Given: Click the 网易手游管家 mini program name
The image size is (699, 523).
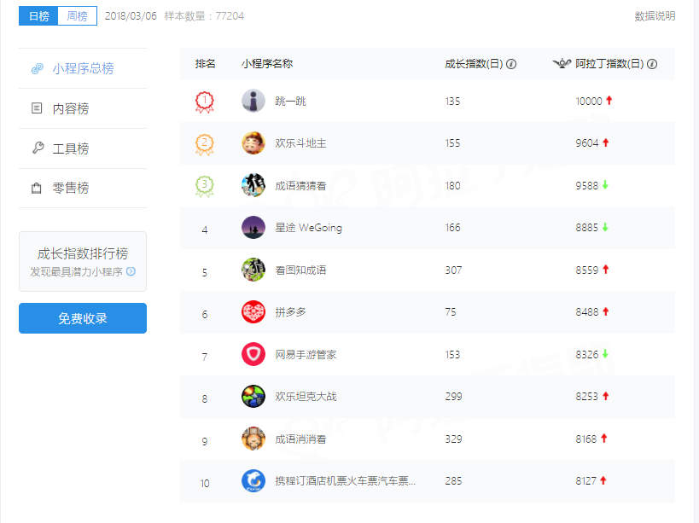Looking at the screenshot, I should 306,355.
